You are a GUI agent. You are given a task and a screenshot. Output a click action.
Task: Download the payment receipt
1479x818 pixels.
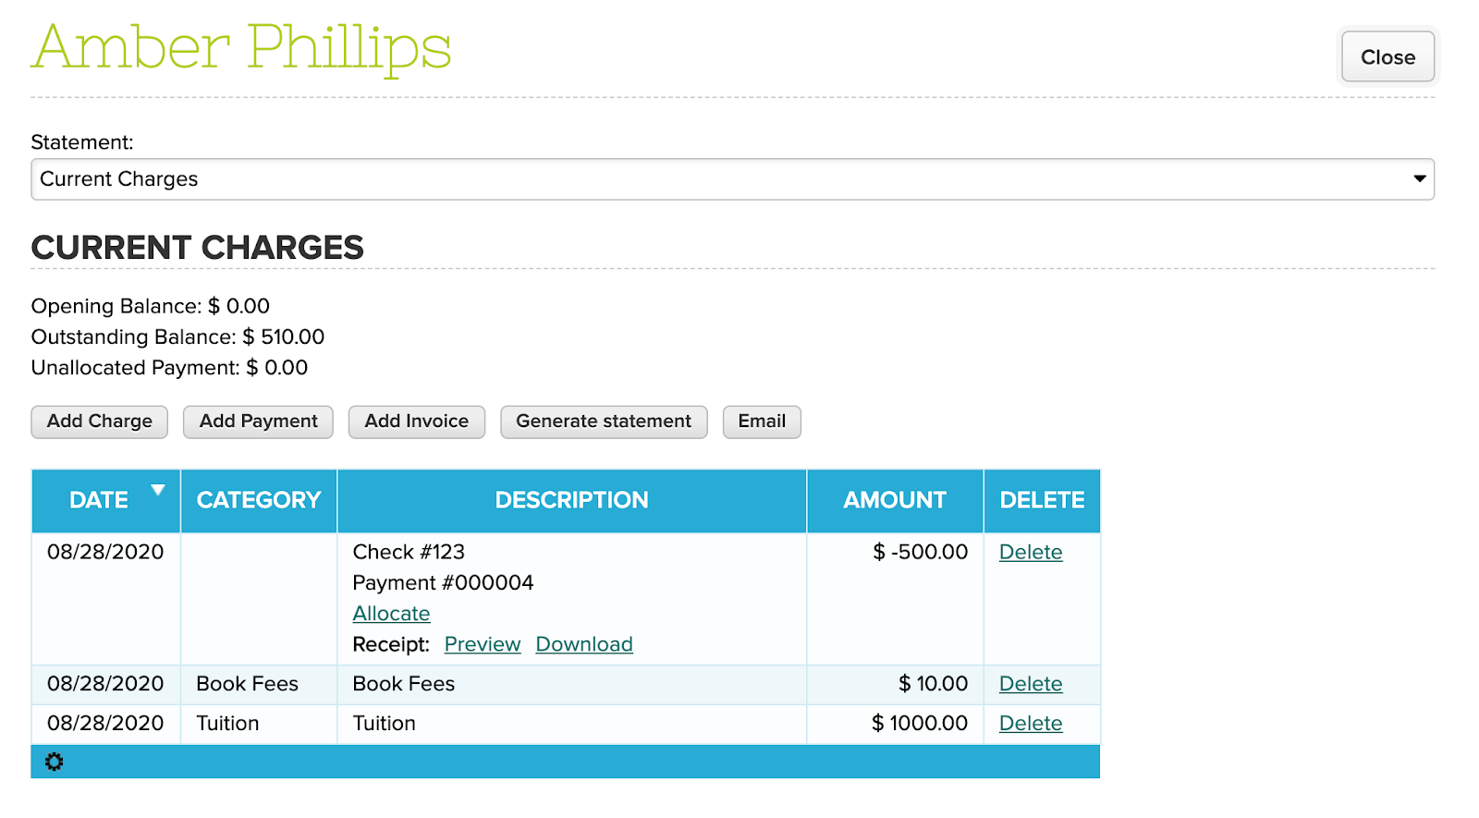(584, 644)
